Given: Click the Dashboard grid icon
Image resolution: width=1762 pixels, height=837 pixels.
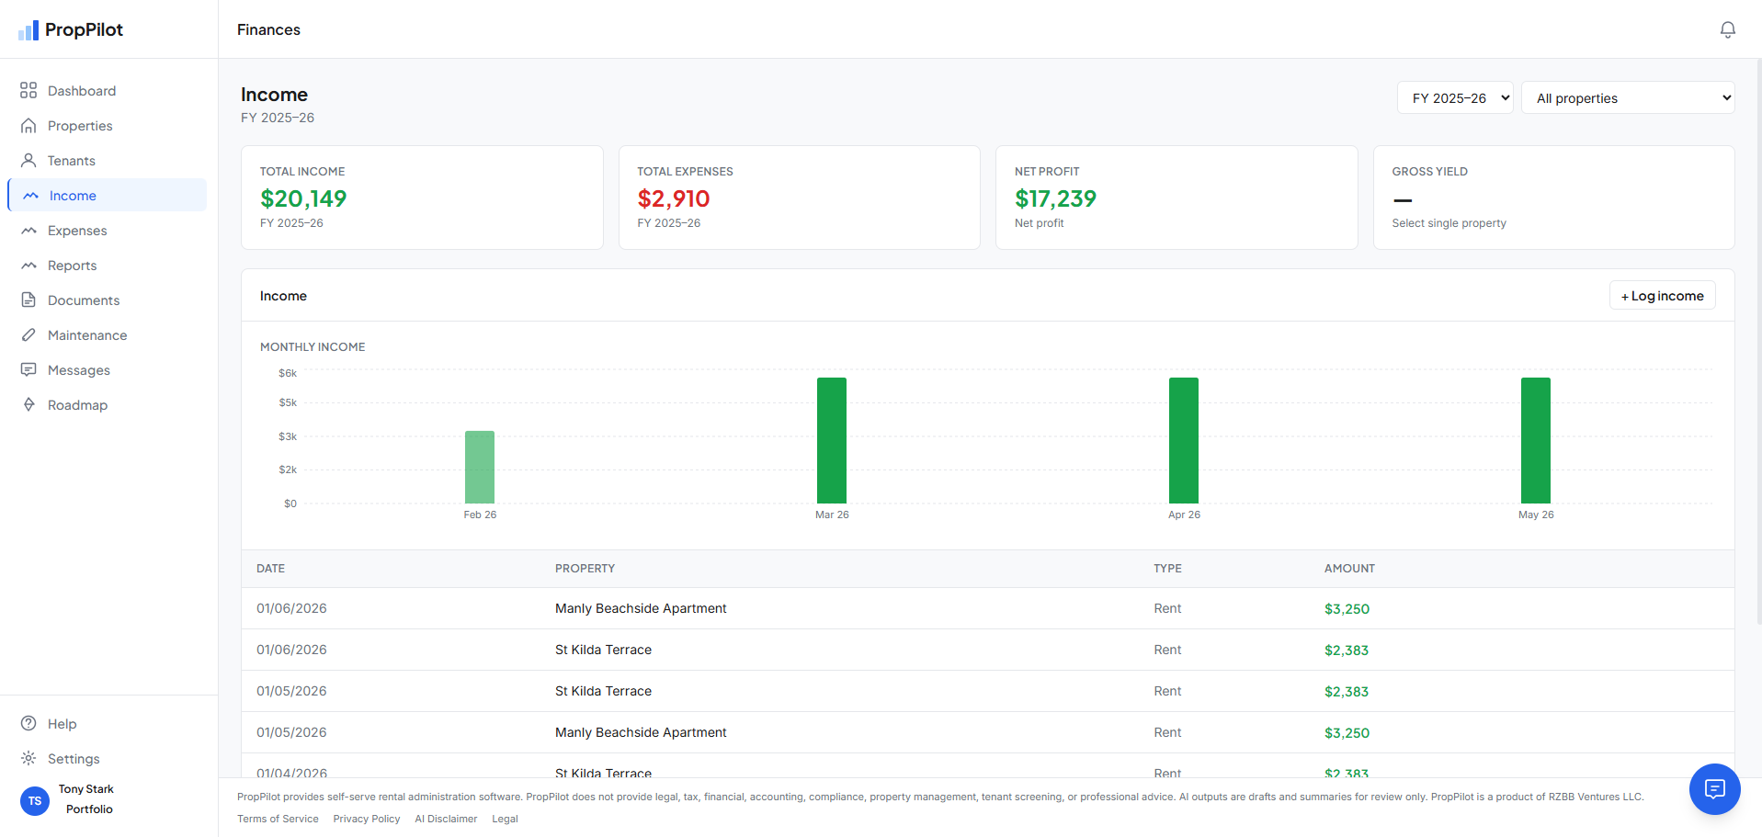Looking at the screenshot, I should tap(28, 90).
